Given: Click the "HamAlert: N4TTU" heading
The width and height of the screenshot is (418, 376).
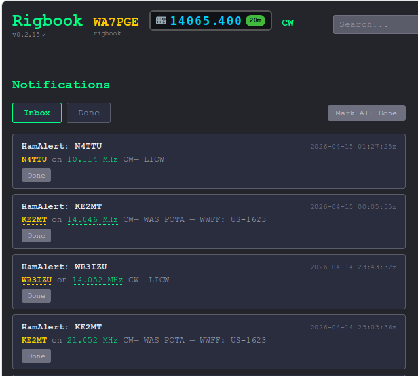Looking at the screenshot, I should [x=62, y=146].
